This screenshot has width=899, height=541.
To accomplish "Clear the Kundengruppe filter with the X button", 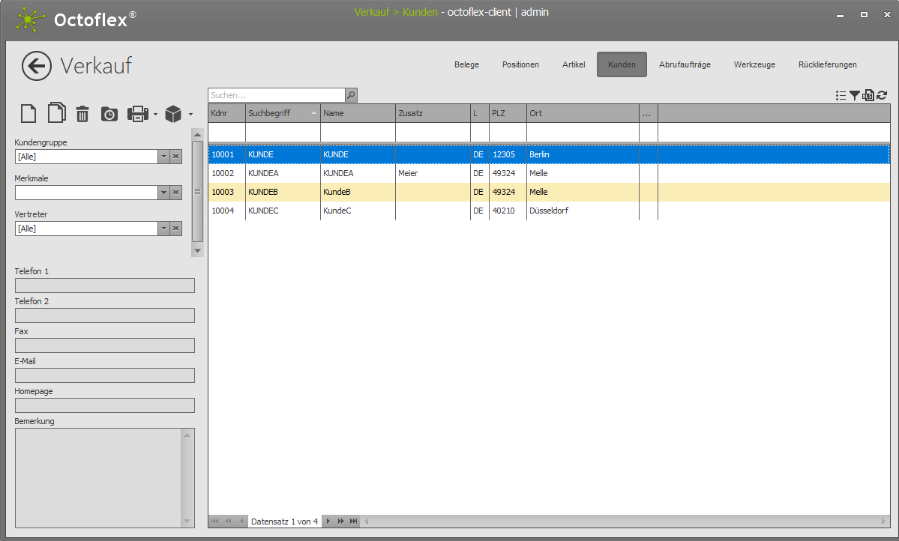I will (176, 157).
